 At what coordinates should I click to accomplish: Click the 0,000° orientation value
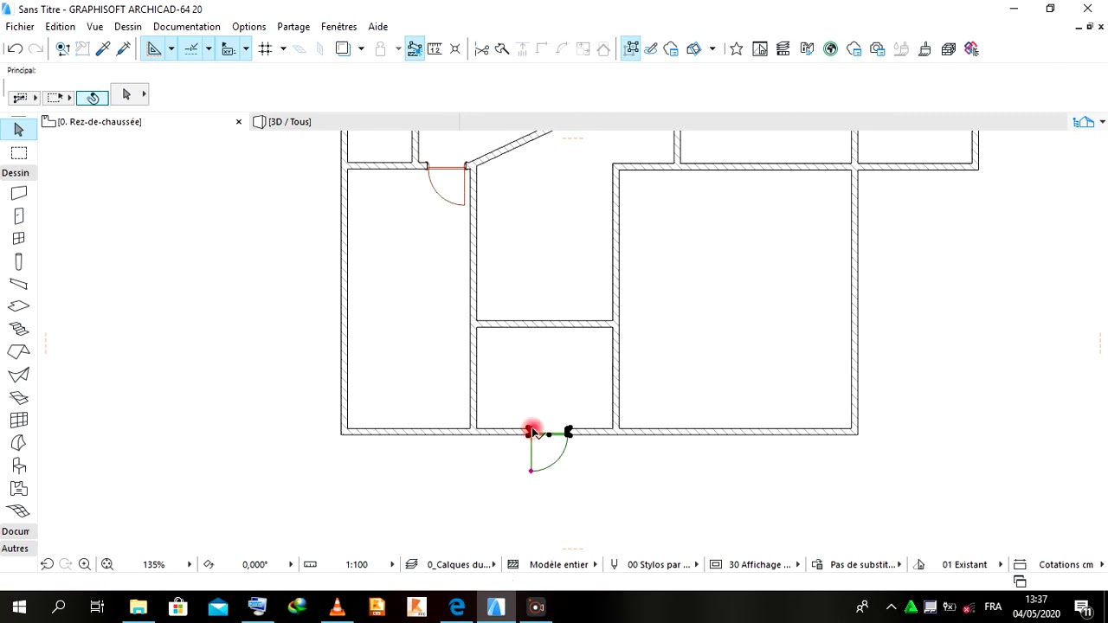[x=254, y=565]
